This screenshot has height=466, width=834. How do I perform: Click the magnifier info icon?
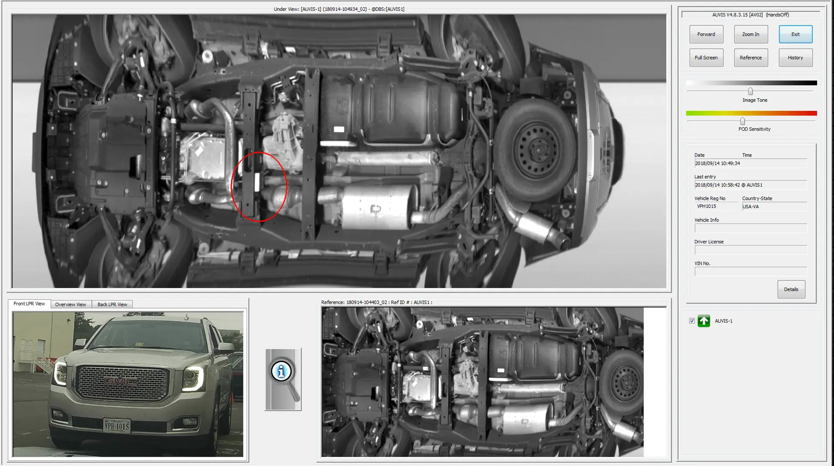tap(283, 379)
